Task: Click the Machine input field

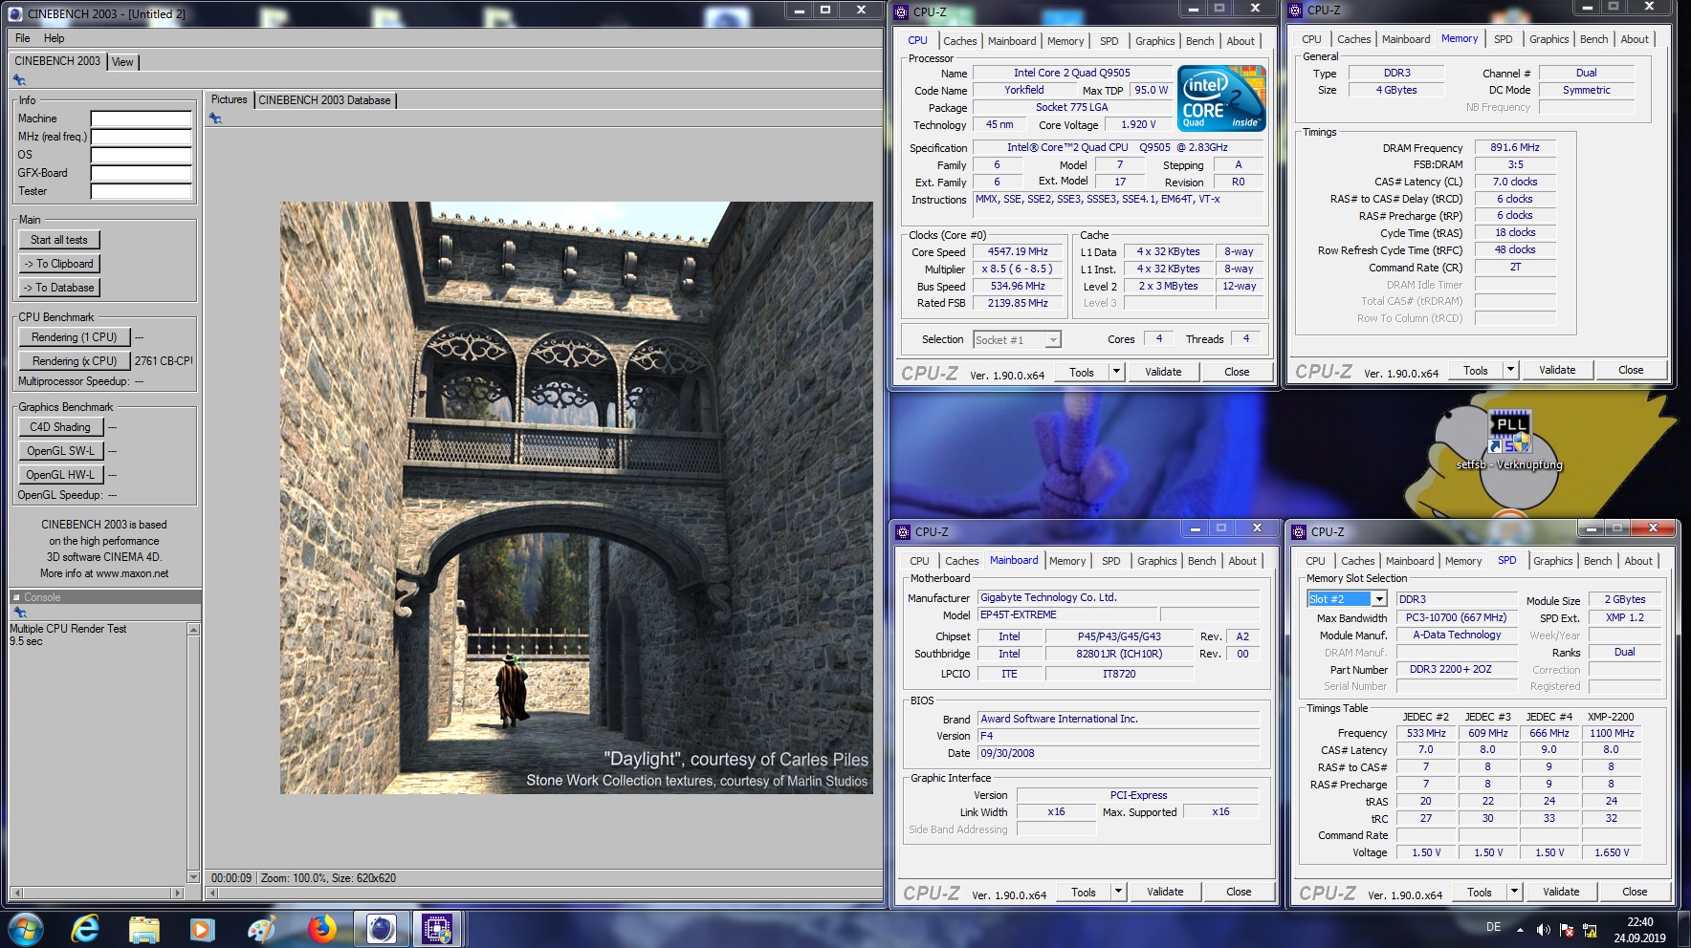Action: click(142, 119)
